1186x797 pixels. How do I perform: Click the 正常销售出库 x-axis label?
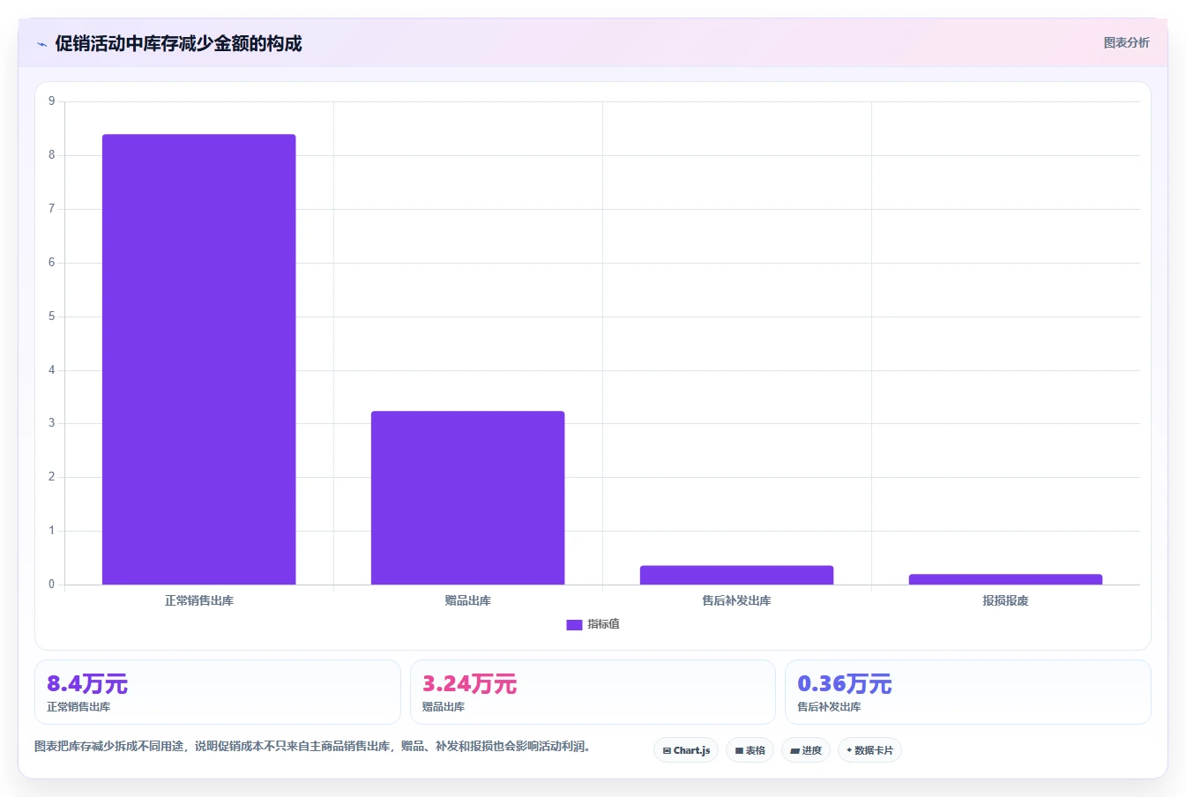[x=199, y=600]
